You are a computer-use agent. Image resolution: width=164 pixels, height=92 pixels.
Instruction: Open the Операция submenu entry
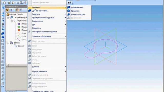[x=47, y=7]
